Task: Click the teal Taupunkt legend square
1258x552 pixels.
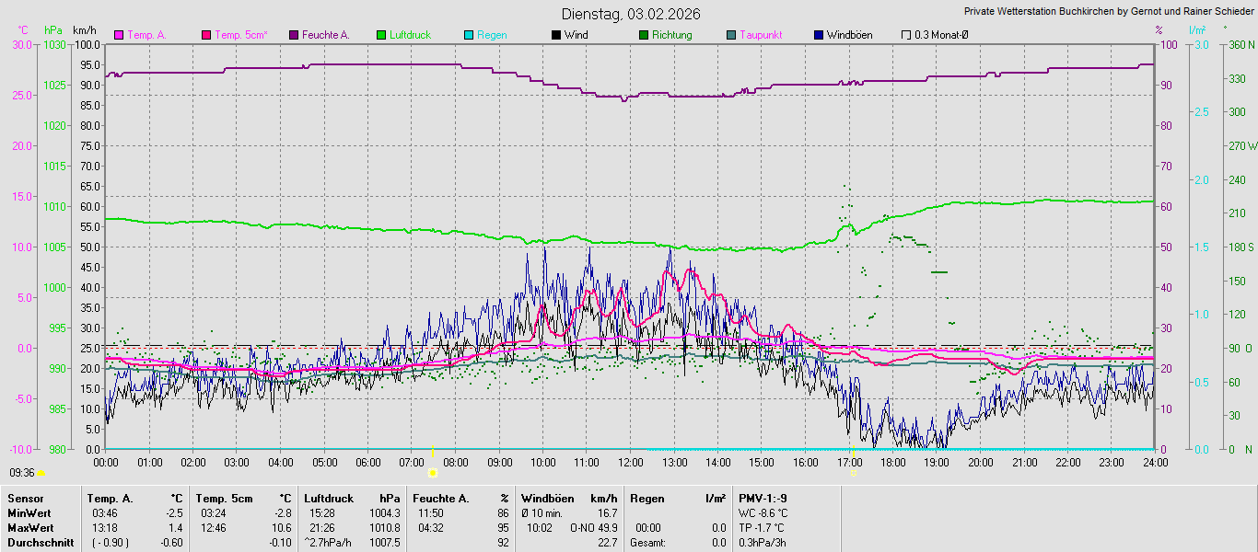Action: [x=731, y=35]
